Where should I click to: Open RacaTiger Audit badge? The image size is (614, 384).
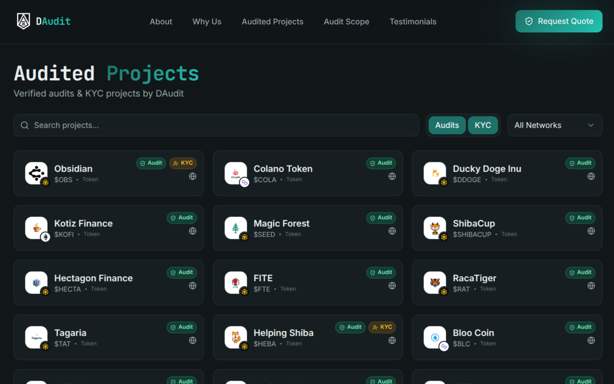(x=580, y=273)
